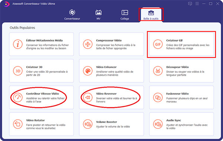
Task: Open Créateur 3D tool title
Action: [34, 67]
